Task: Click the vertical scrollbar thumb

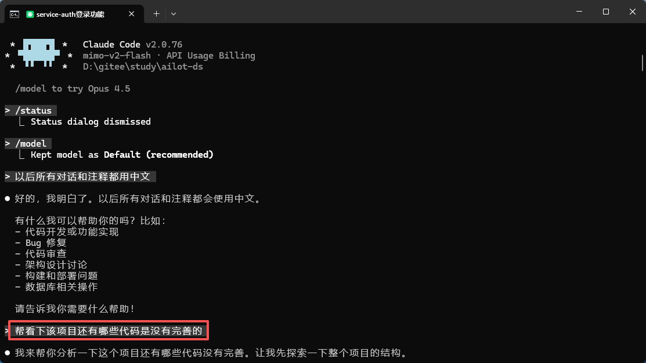Action: pos(643,63)
